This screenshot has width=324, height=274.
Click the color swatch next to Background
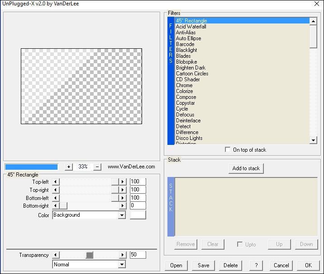point(138,215)
